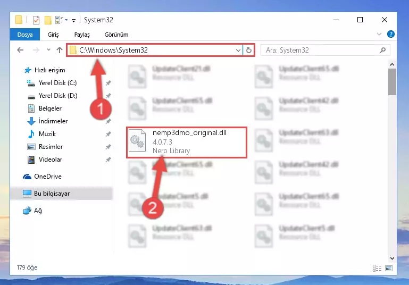The width and height of the screenshot is (409, 285).
Task: Open the Videolar folder
Action: [51, 160]
